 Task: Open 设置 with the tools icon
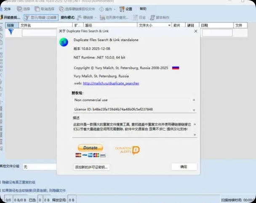pos(126,9)
